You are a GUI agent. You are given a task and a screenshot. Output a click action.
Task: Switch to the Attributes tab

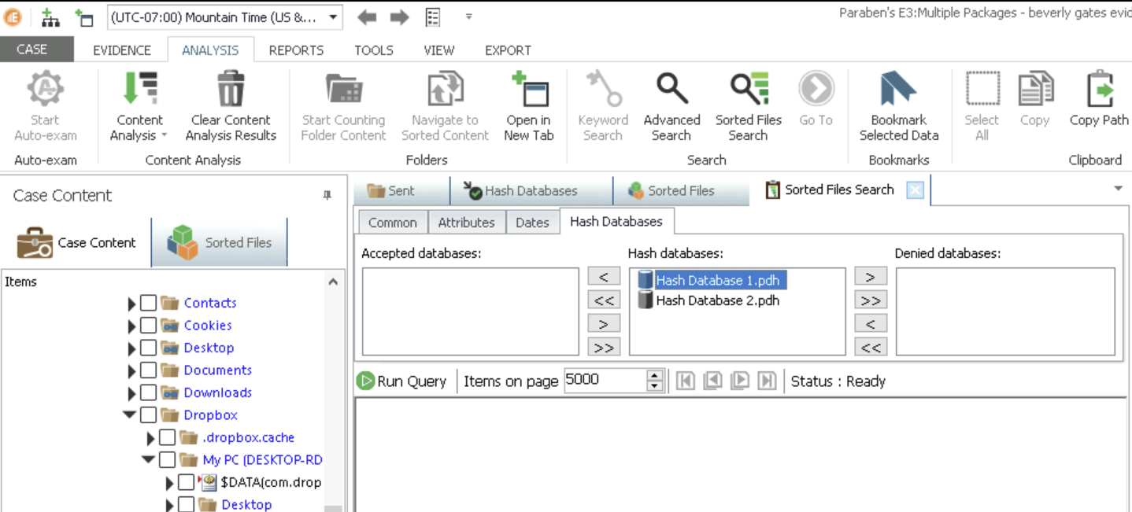(x=466, y=223)
